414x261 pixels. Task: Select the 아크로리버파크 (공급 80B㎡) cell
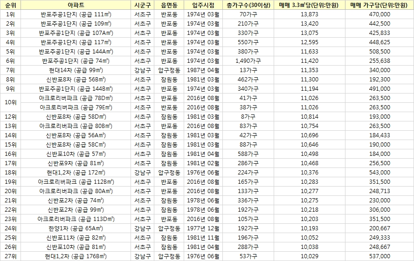click(76, 126)
